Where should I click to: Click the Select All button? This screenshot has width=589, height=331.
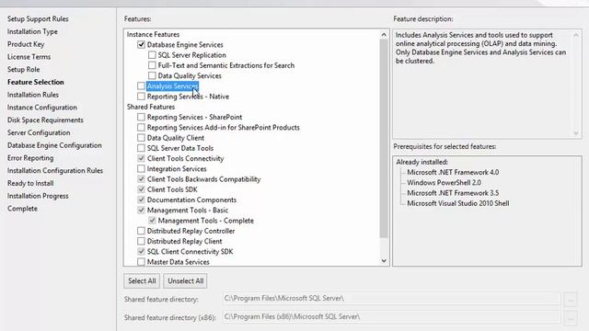tap(142, 281)
